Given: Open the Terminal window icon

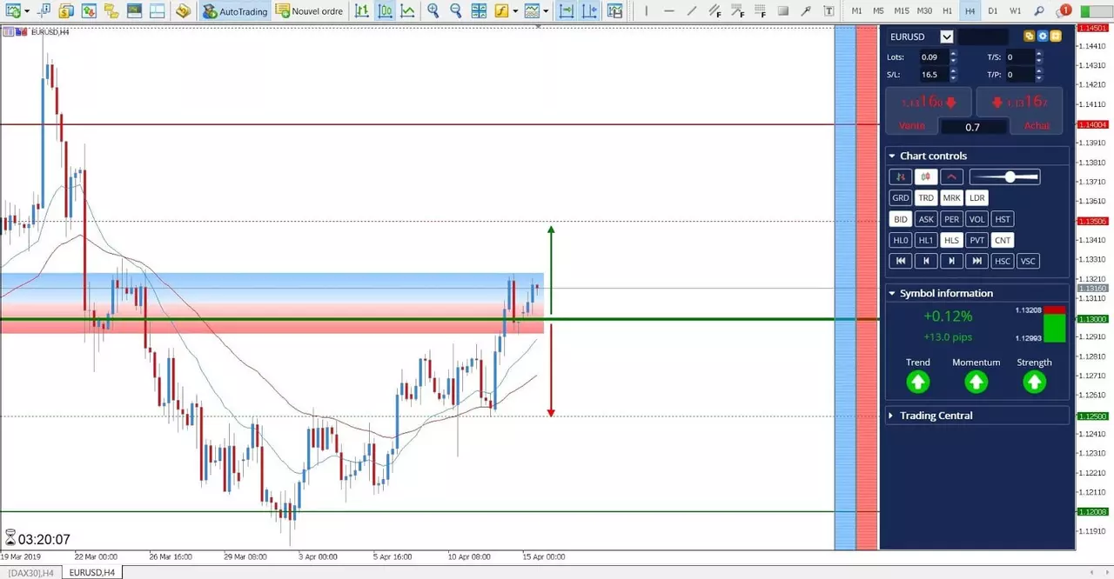Looking at the screenshot, I should point(133,11).
